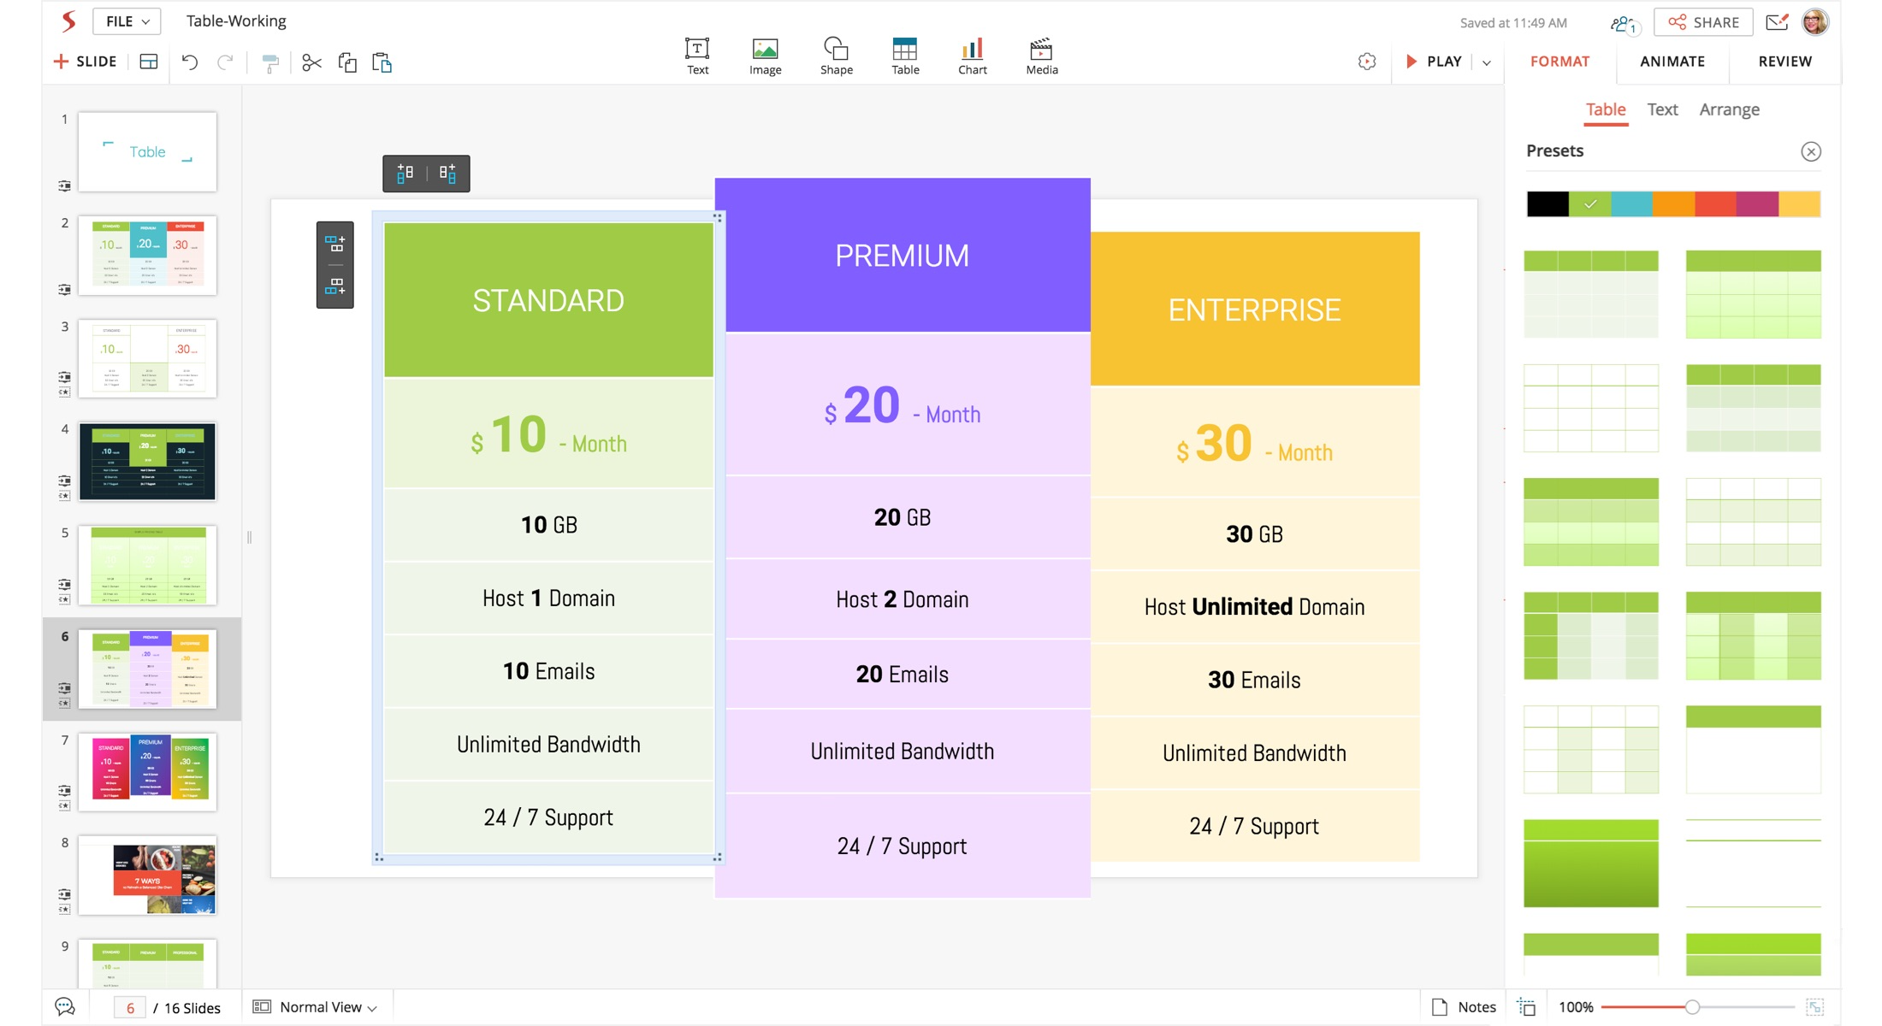Open the slide layout icon

tap(149, 62)
